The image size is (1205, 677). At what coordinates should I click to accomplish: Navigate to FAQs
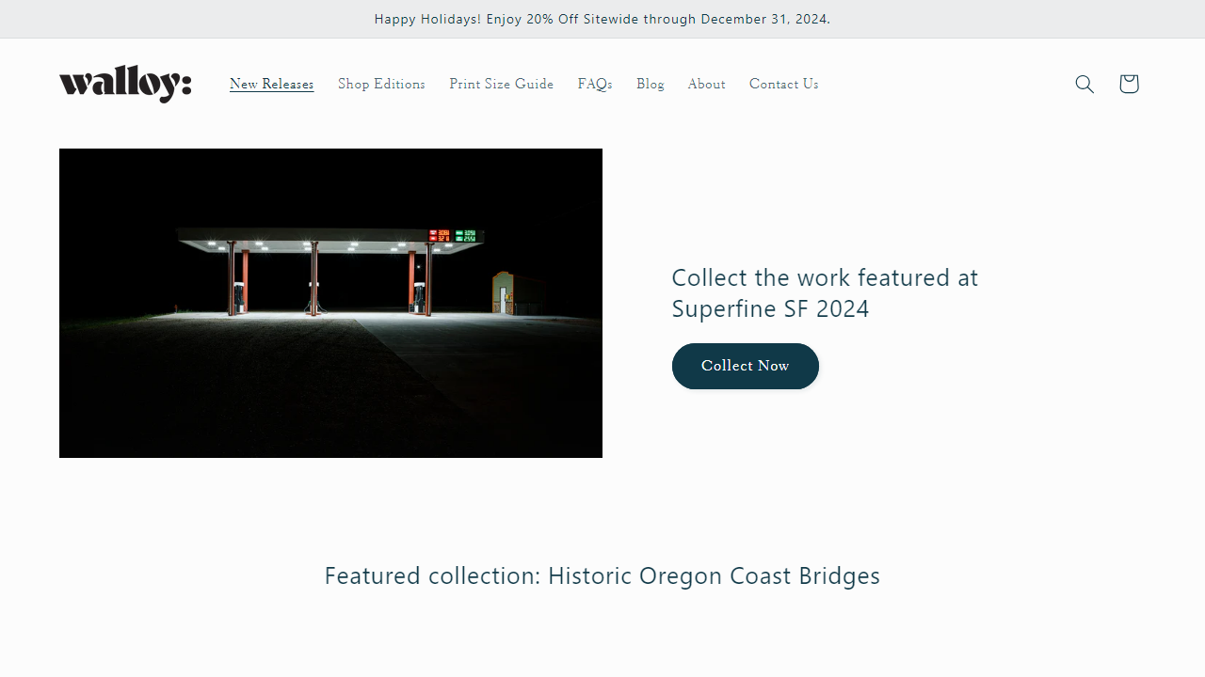(x=595, y=84)
